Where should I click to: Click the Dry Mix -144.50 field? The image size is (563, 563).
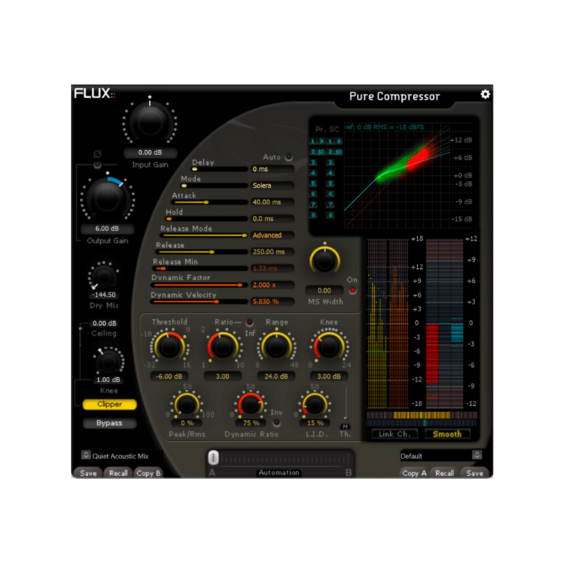tap(103, 295)
